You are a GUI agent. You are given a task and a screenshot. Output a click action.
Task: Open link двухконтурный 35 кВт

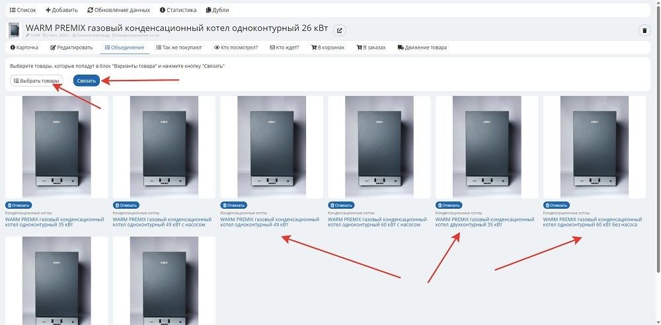485,222
